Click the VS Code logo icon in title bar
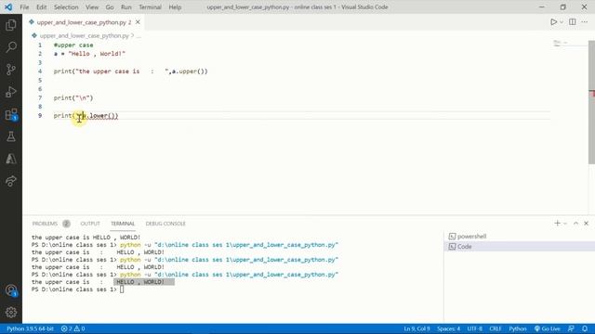 click(8, 7)
